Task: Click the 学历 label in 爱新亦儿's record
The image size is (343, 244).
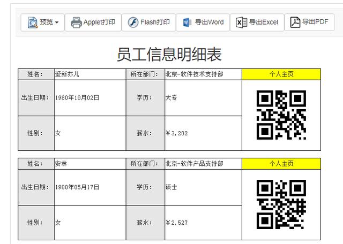Action: 144,97
